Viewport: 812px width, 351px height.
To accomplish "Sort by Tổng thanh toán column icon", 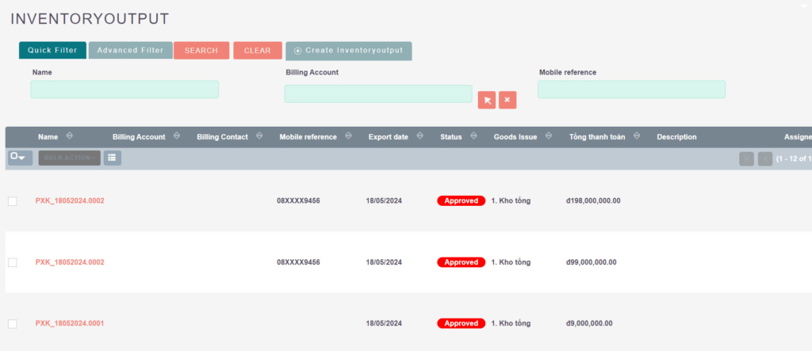I will click(x=636, y=136).
